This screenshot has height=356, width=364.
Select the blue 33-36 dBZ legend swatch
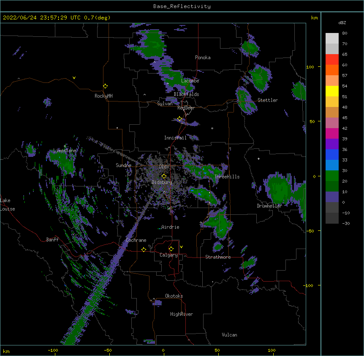(x=332, y=154)
